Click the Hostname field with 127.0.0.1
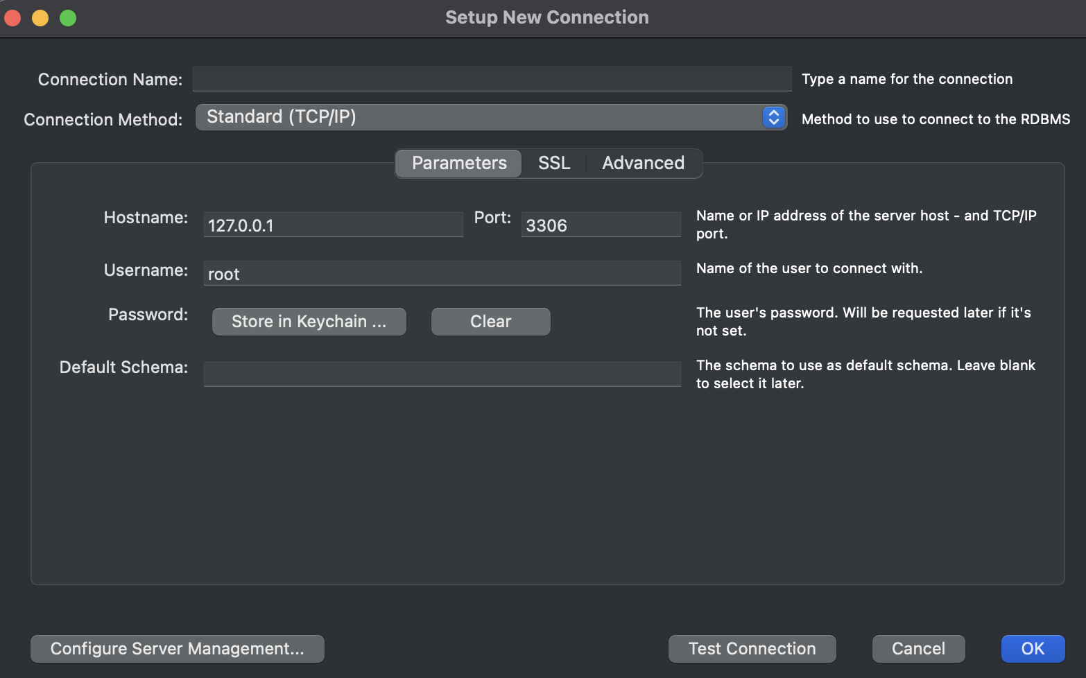The height and width of the screenshot is (678, 1086). 333,225
